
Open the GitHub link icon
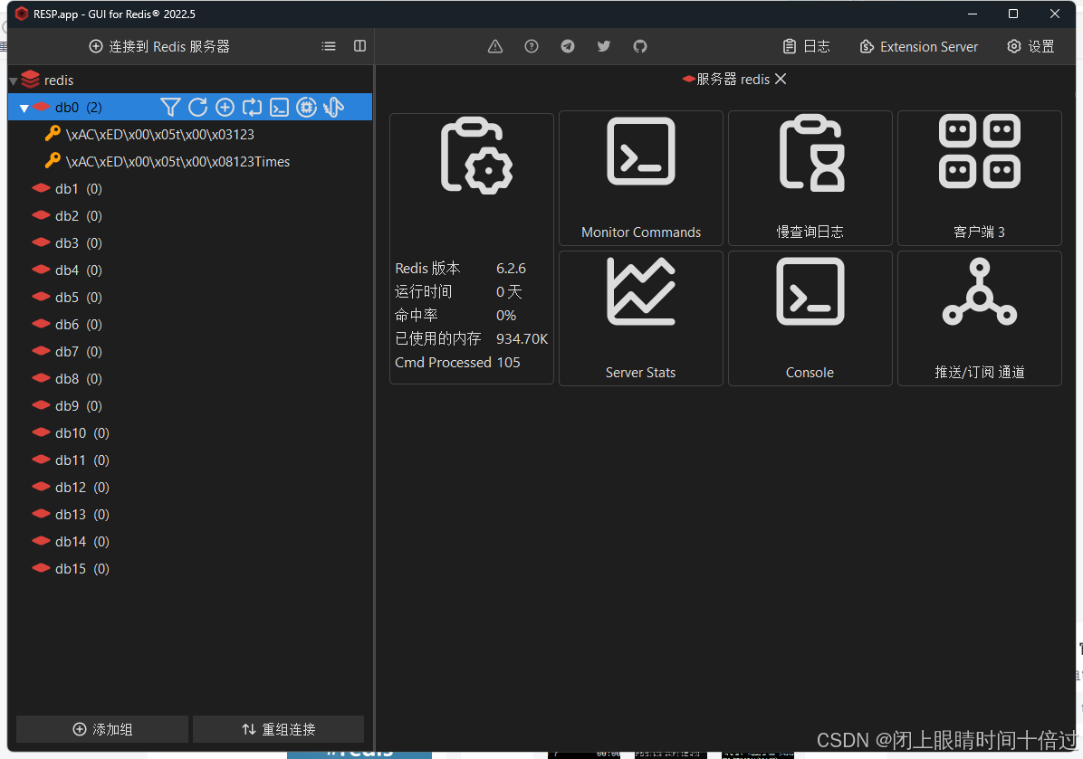(x=640, y=46)
